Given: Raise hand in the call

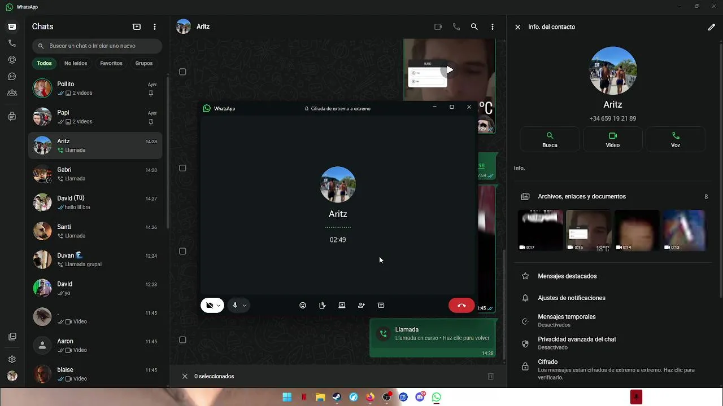Looking at the screenshot, I should 322,305.
